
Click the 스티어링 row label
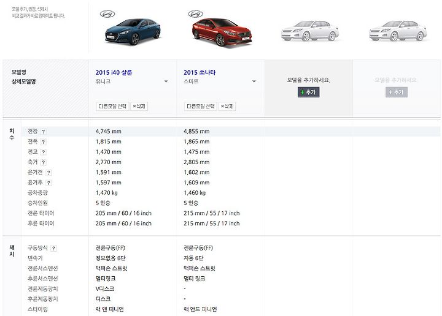point(37,309)
